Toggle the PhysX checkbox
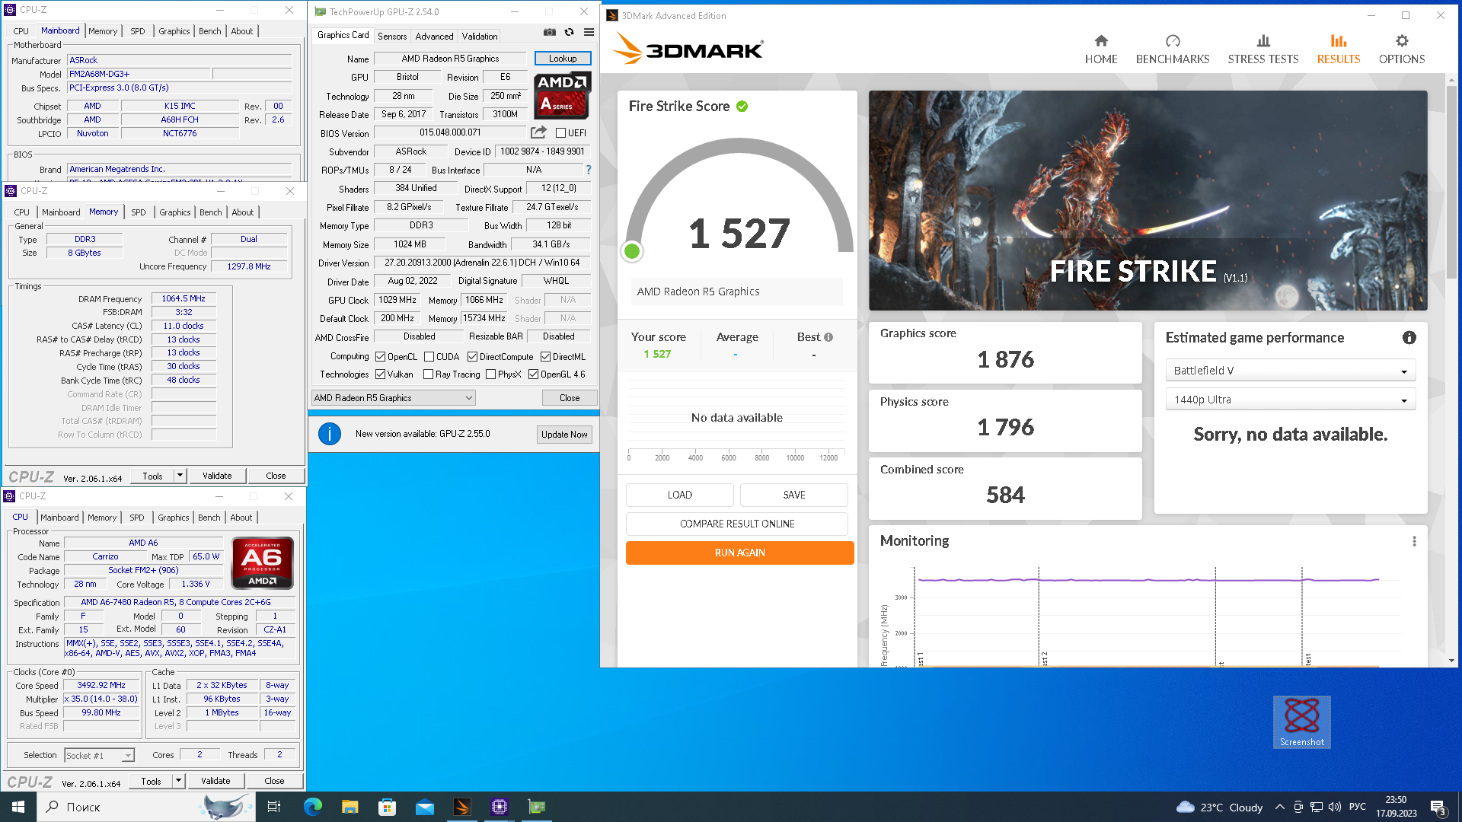This screenshot has width=1462, height=822. pyautogui.click(x=490, y=374)
